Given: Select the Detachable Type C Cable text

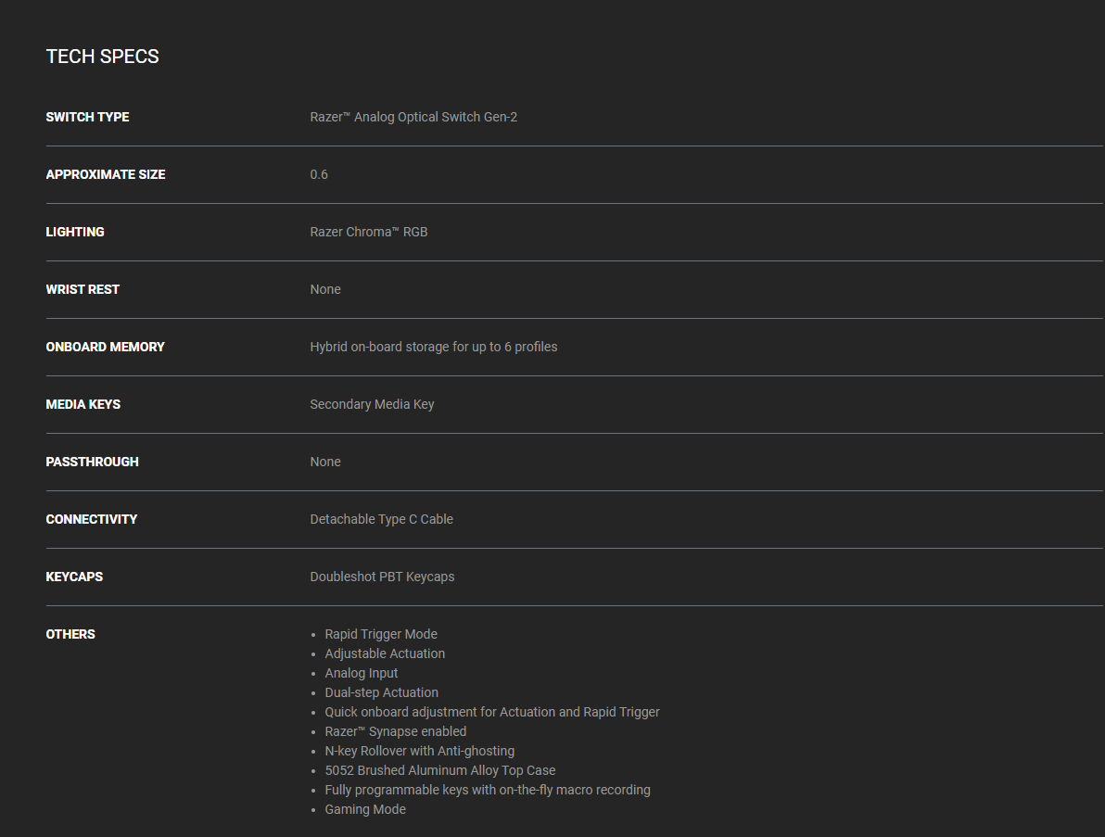Looking at the screenshot, I should (381, 519).
